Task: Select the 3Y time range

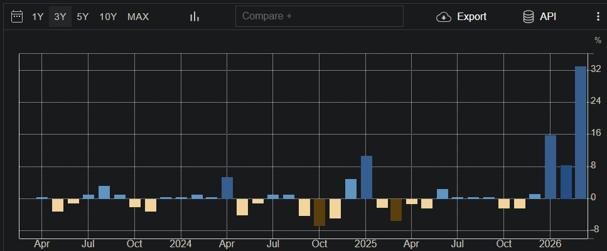Action: (x=60, y=17)
